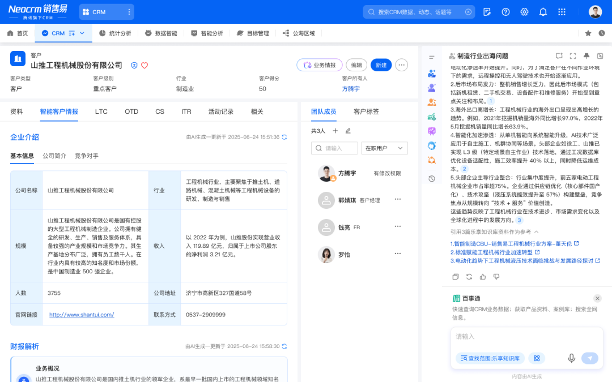The height and width of the screenshot is (382, 612).
Task: Pin the AI assistant panel
Action: click(586, 56)
